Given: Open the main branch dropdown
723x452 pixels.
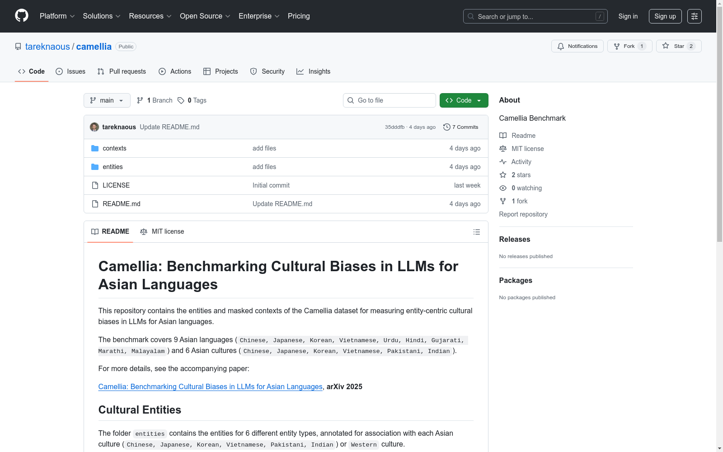Looking at the screenshot, I should click(x=107, y=100).
